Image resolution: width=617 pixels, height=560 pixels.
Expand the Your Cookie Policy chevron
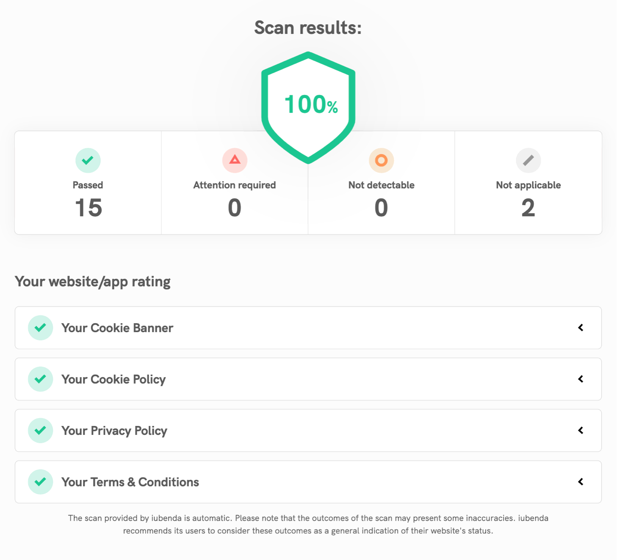(581, 379)
